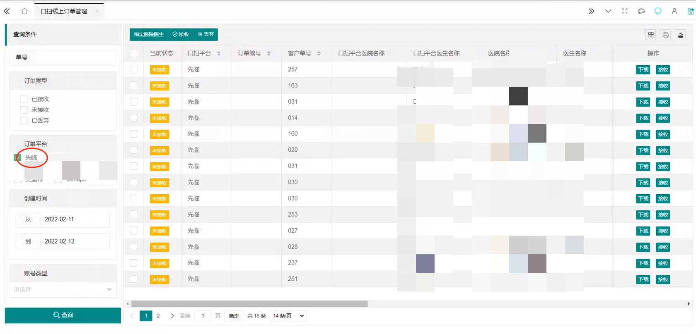The width and height of the screenshot is (696, 334).
Task: Open the theme palette icon
Action: [x=641, y=11]
